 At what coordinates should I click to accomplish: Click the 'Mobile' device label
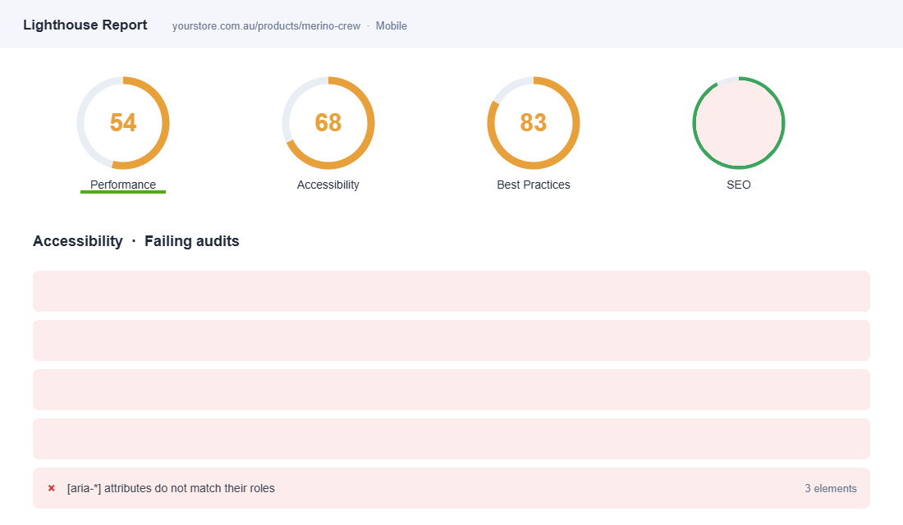(391, 26)
